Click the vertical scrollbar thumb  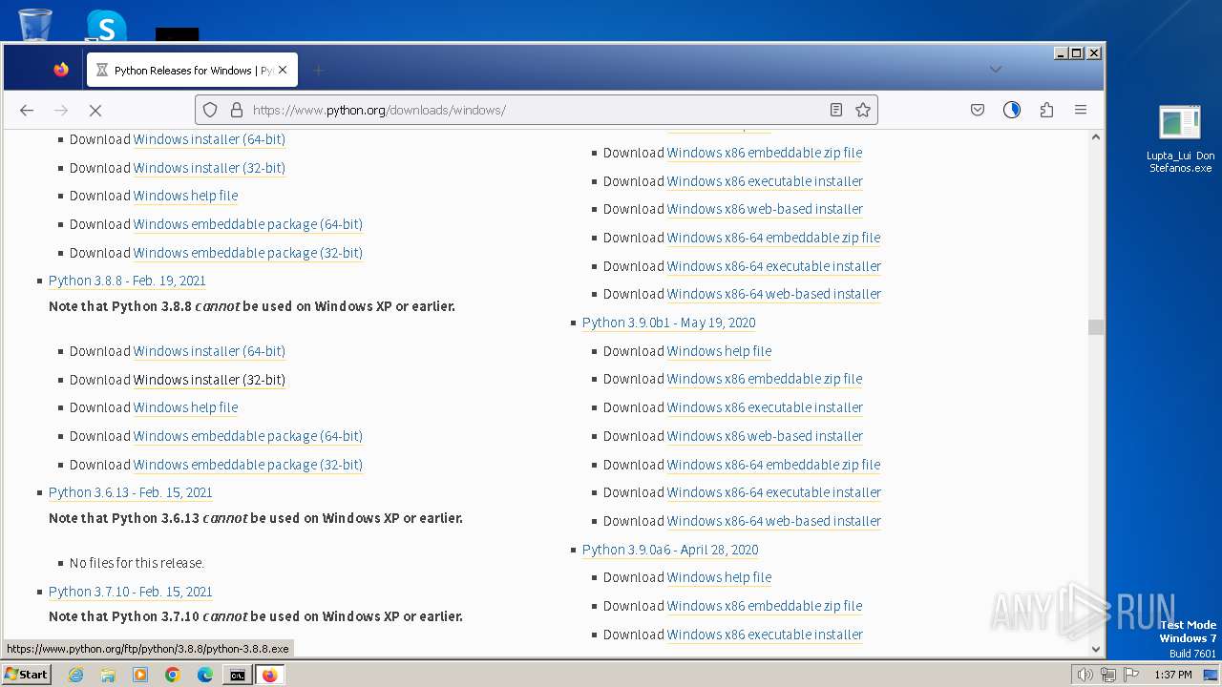click(1095, 327)
